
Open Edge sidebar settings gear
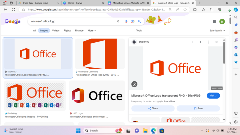pos(236,122)
